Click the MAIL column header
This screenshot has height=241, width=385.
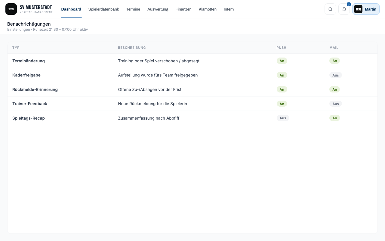tap(334, 48)
